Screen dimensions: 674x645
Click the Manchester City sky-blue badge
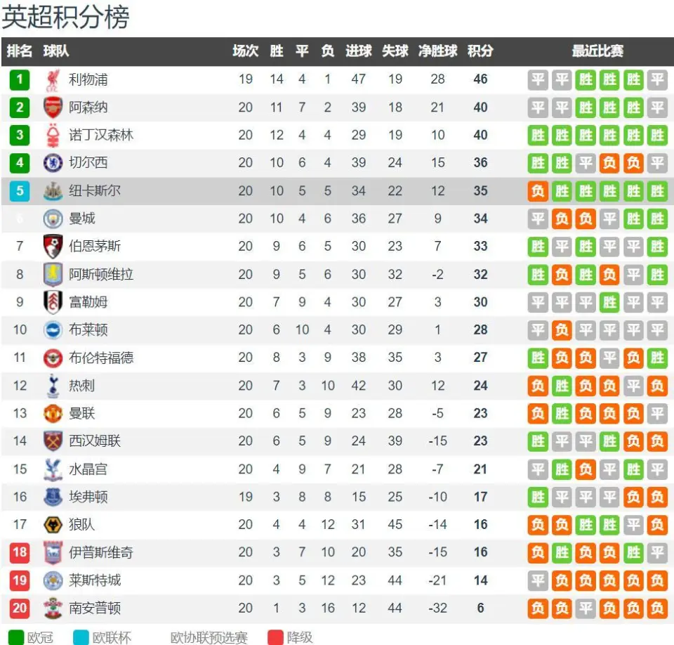53,219
